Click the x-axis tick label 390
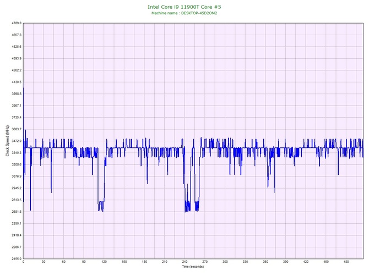 (x=286, y=262)
